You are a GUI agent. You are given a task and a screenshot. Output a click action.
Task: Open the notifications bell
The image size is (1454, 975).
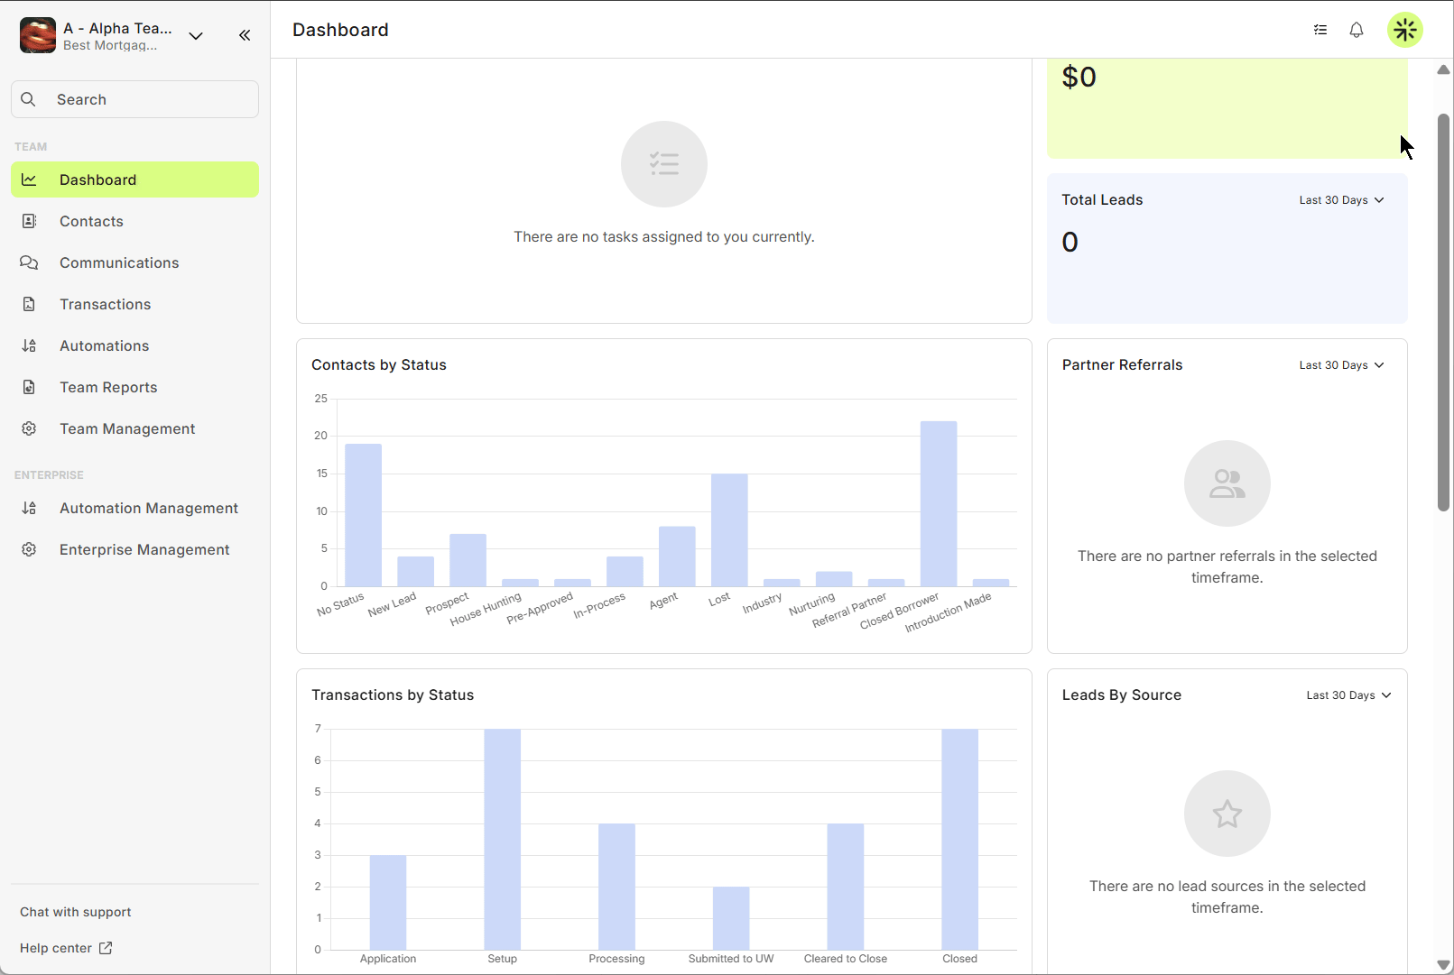coord(1357,30)
